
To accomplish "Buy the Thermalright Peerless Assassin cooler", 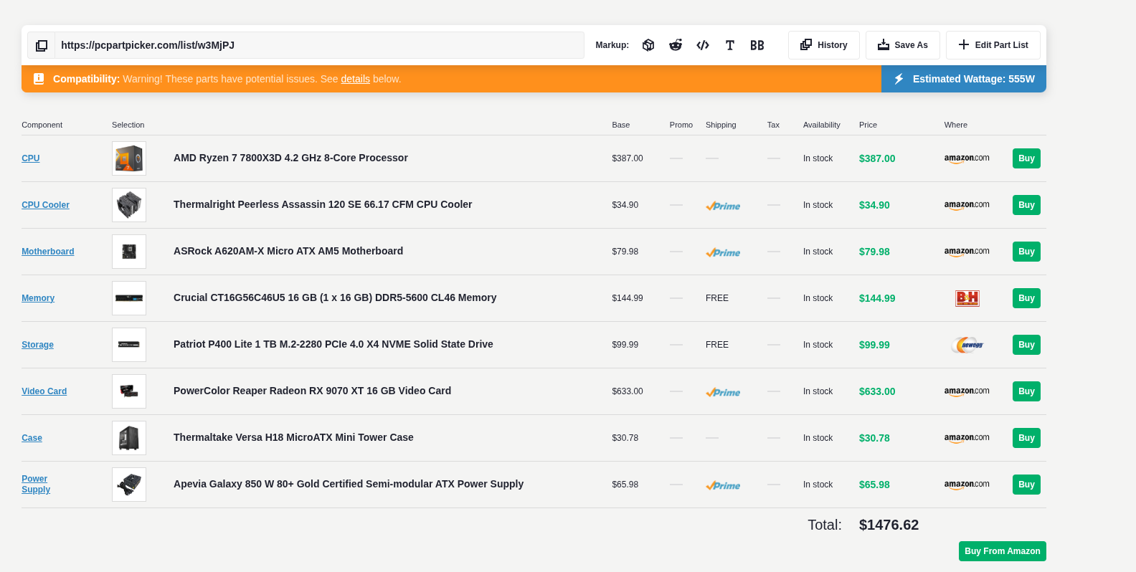I will (x=1026, y=205).
